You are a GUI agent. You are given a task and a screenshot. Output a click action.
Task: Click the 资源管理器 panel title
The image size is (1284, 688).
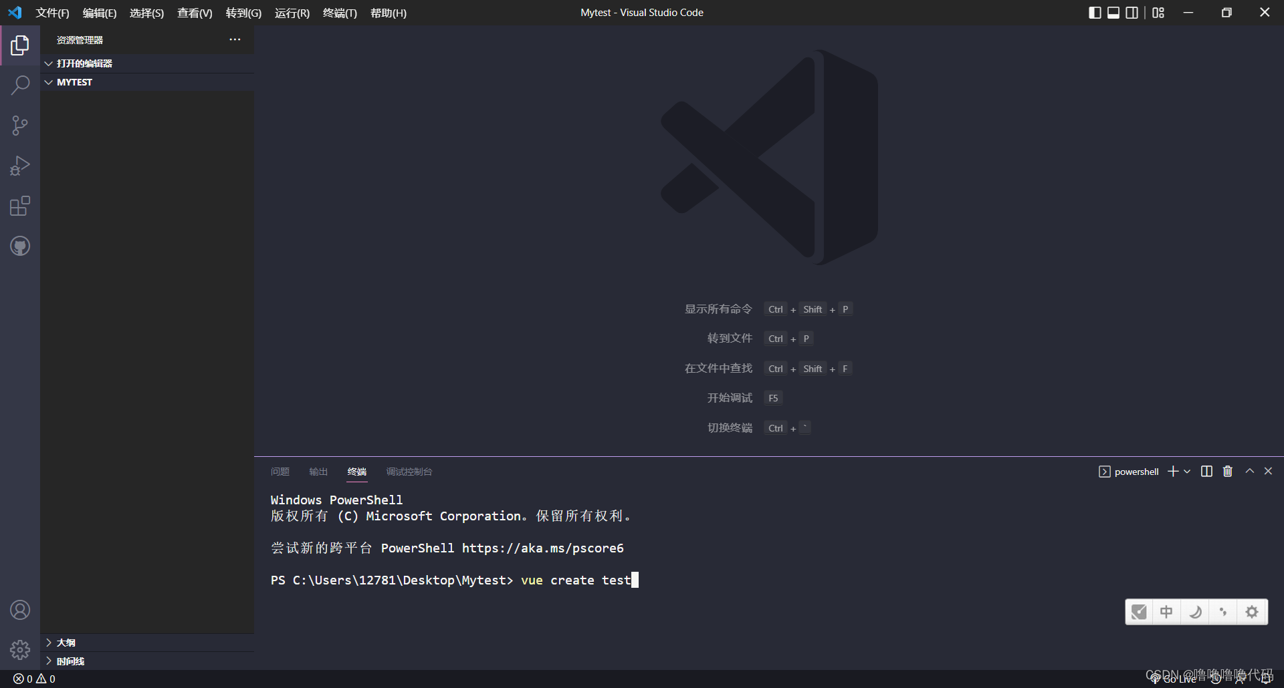tap(80, 40)
